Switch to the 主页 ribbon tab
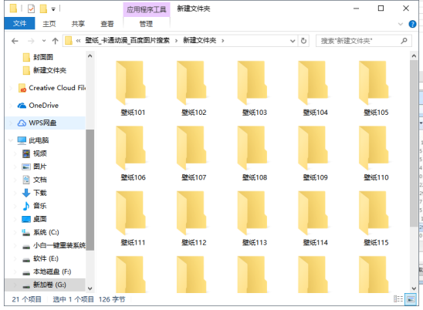Screen dimensions: 423x310 point(49,24)
